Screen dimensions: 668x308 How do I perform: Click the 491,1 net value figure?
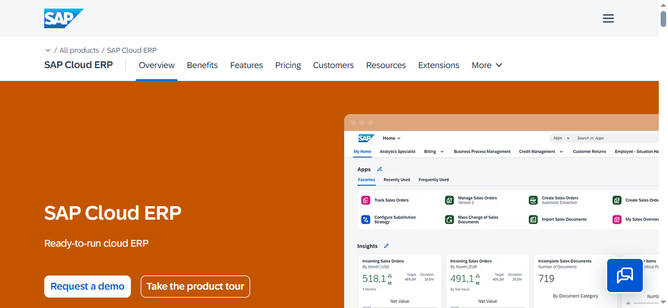tap(462, 279)
